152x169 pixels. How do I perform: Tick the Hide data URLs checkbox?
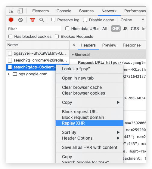(67, 29)
